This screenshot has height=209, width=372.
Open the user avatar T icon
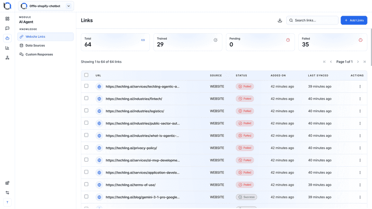(x=7, y=202)
